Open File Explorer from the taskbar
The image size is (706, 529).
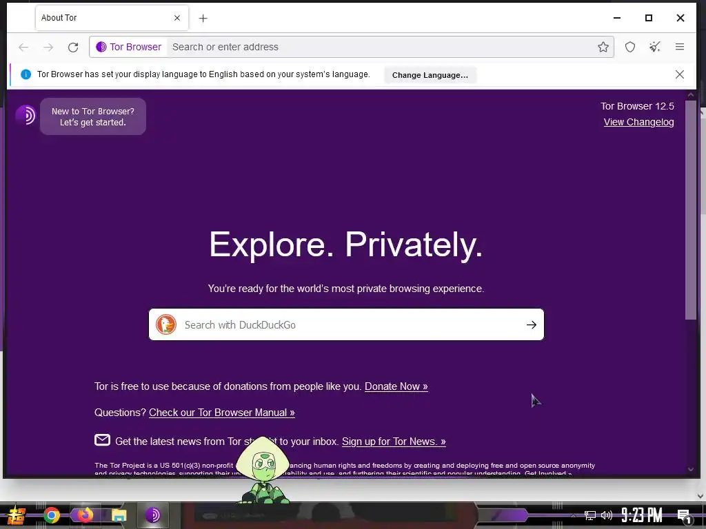point(119,515)
